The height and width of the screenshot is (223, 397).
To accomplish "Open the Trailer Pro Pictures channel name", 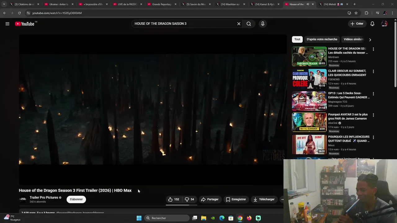I will click(x=44, y=198).
